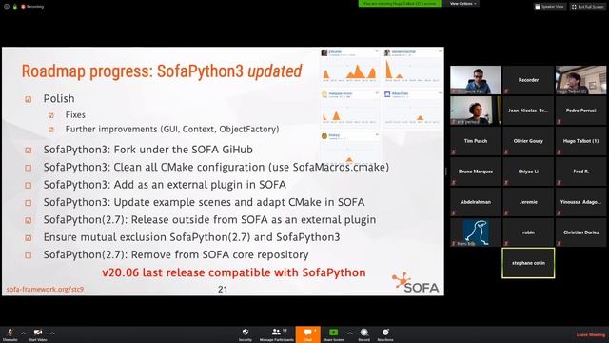Select the Abdelrahman participant tile

[x=476, y=202]
